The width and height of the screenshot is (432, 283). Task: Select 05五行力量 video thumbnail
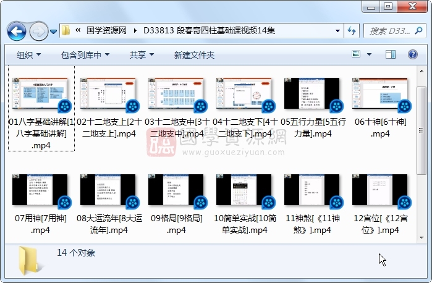pyautogui.click(x=312, y=93)
